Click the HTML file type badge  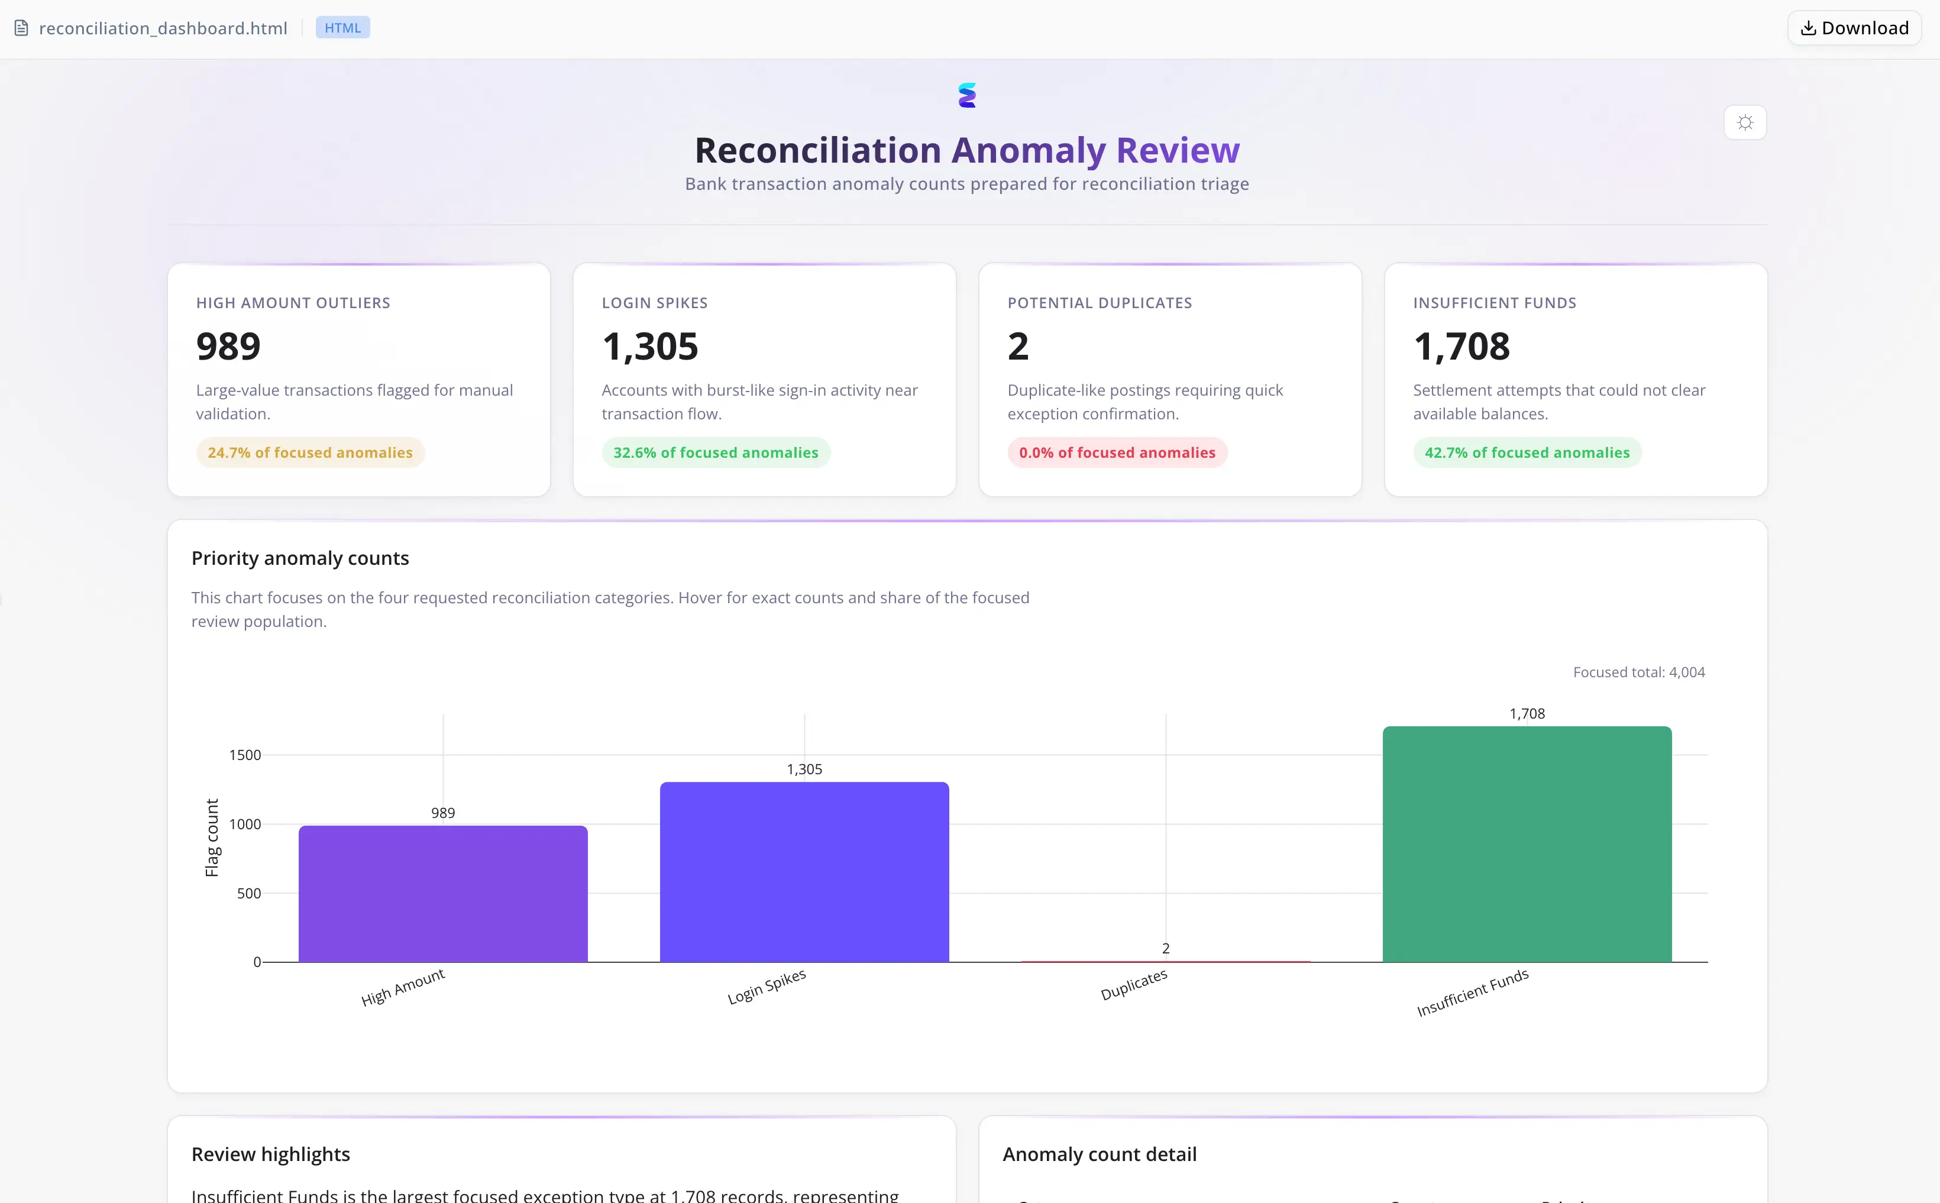(x=343, y=28)
